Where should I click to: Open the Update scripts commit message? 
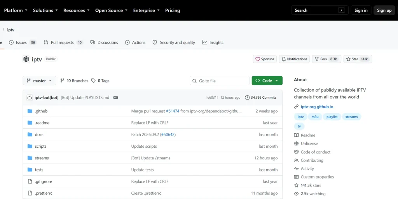[144, 146]
